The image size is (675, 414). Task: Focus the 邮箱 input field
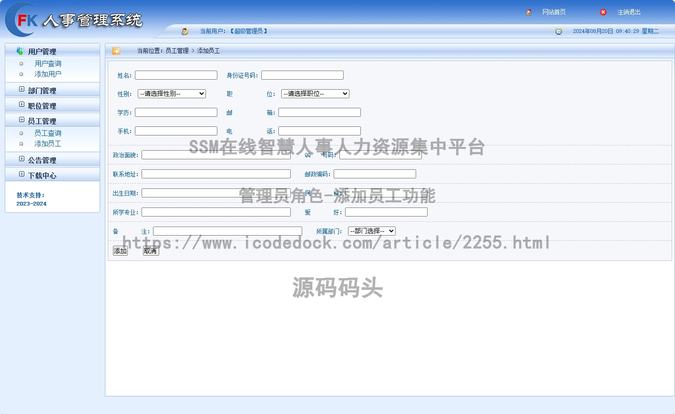click(319, 112)
